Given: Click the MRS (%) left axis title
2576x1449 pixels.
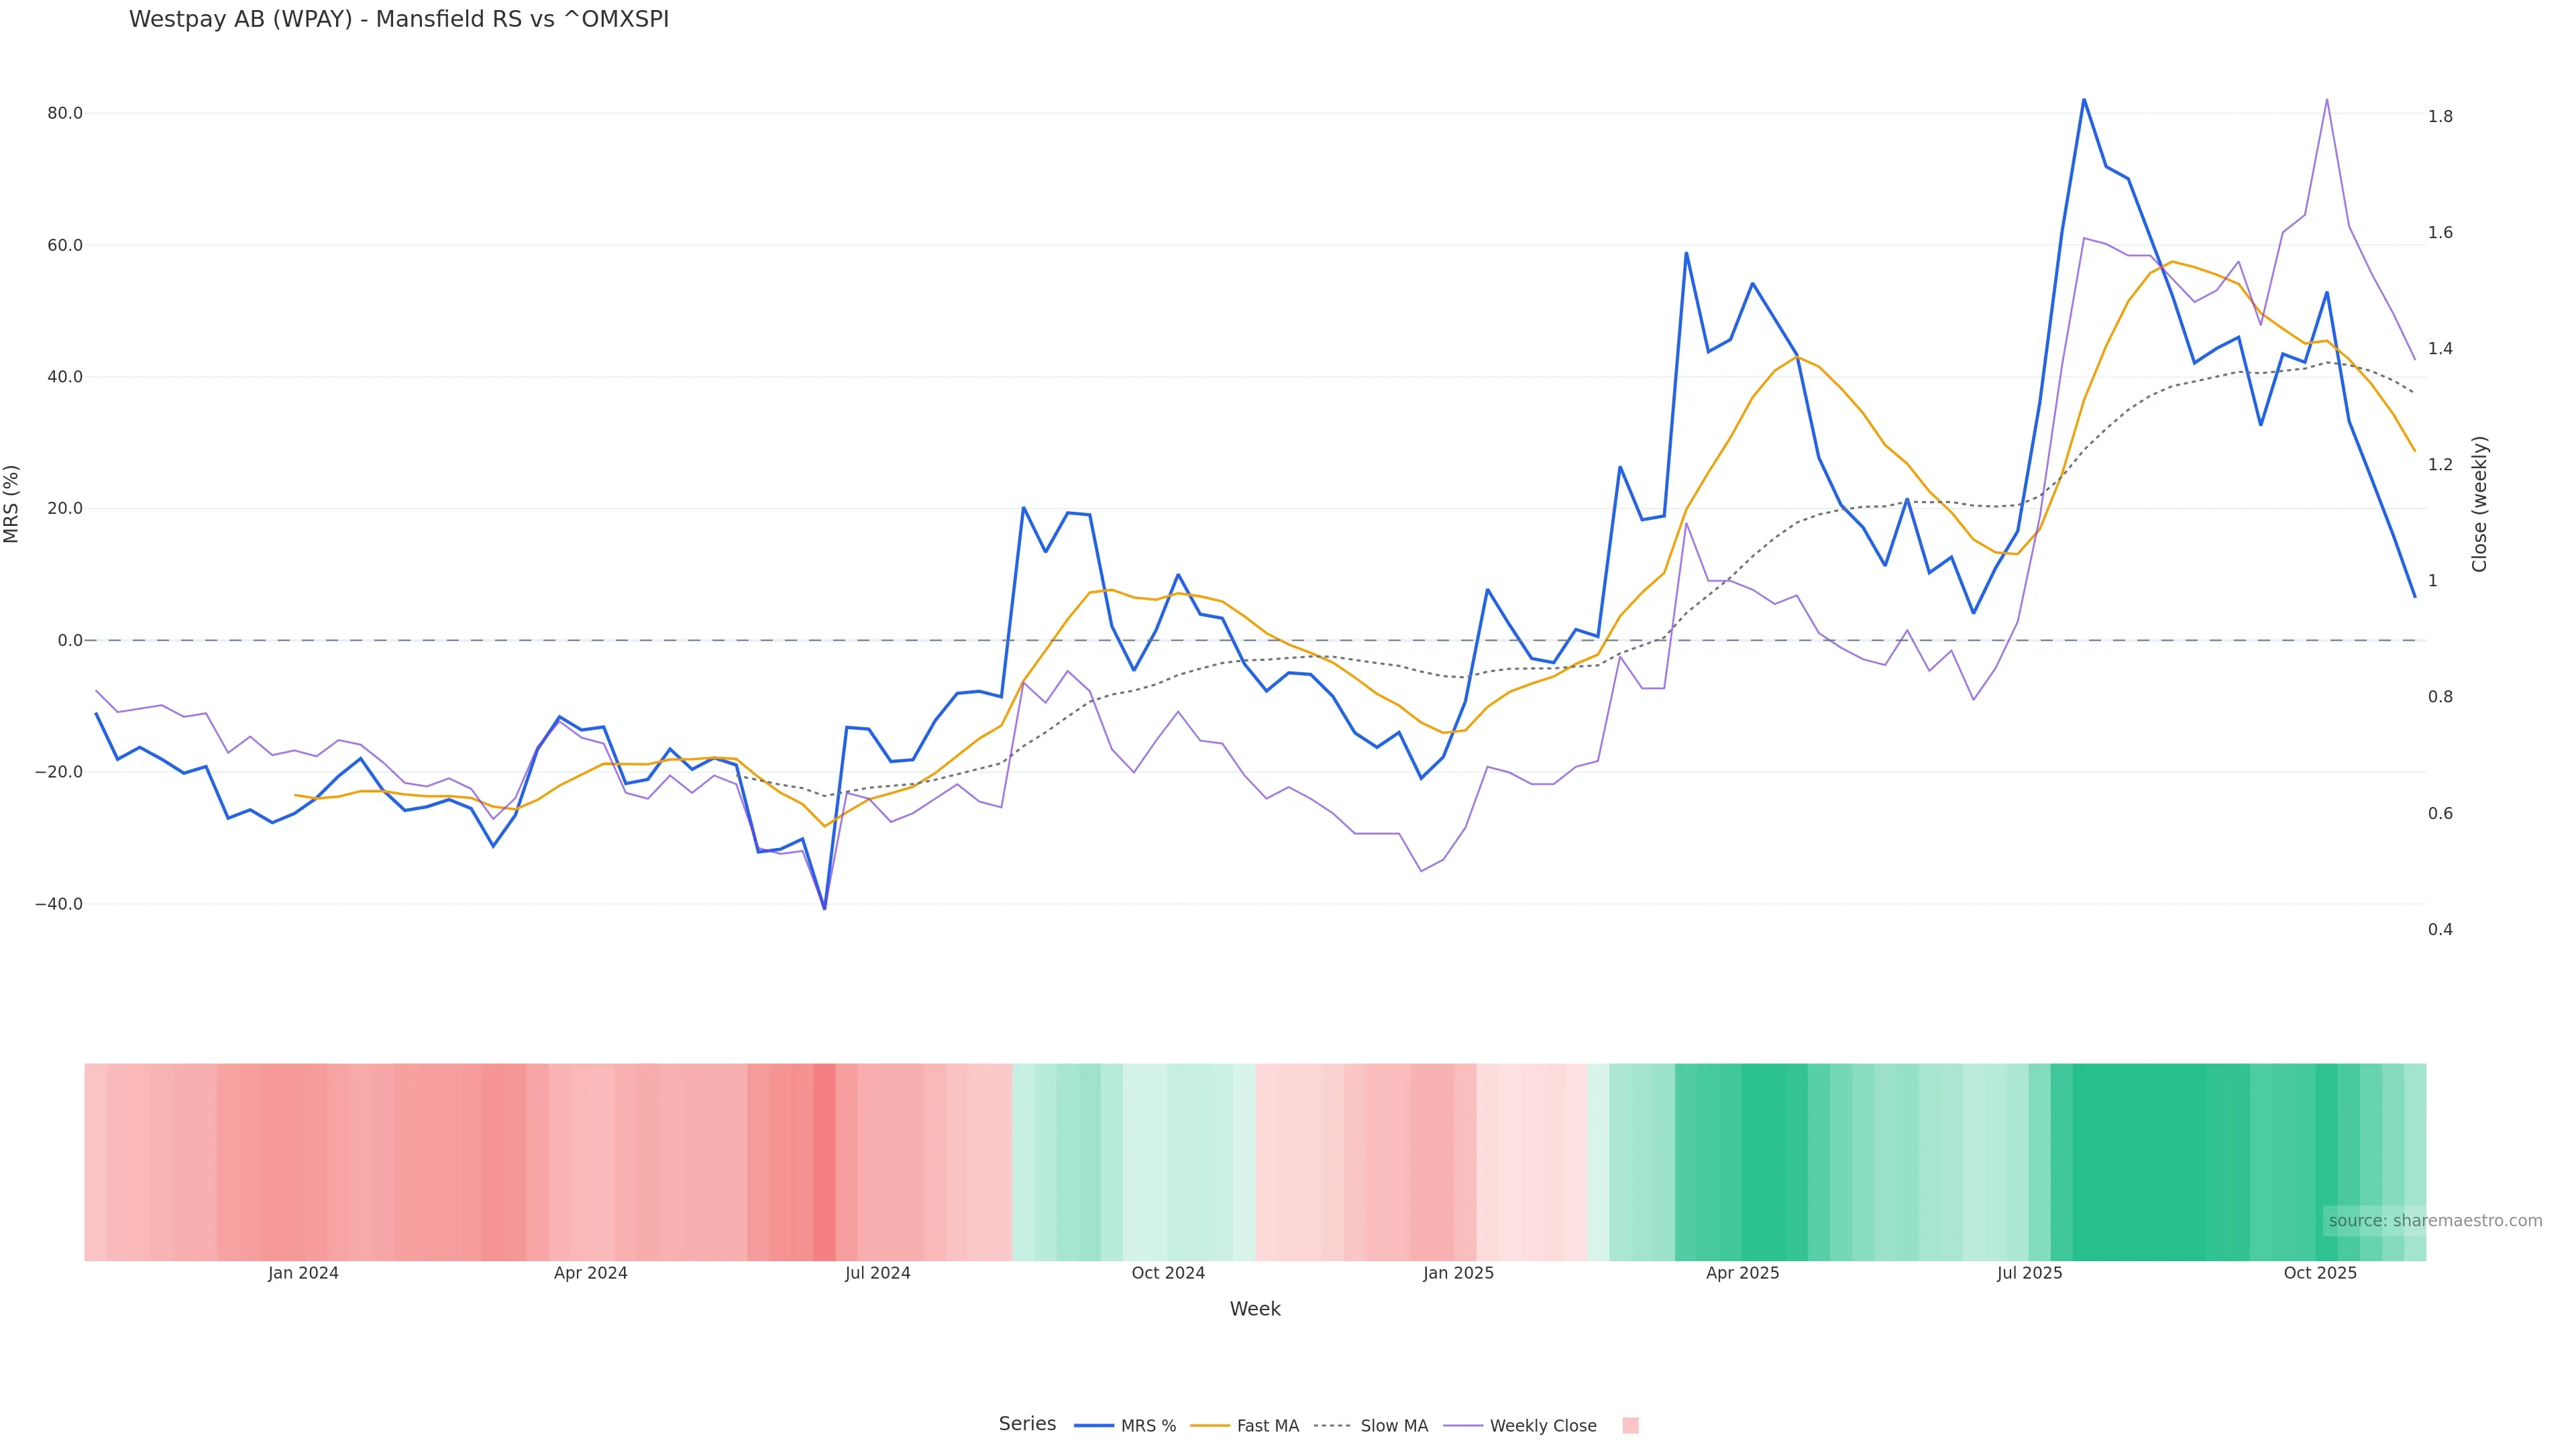Looking at the screenshot, I should pyautogui.click(x=12, y=504).
